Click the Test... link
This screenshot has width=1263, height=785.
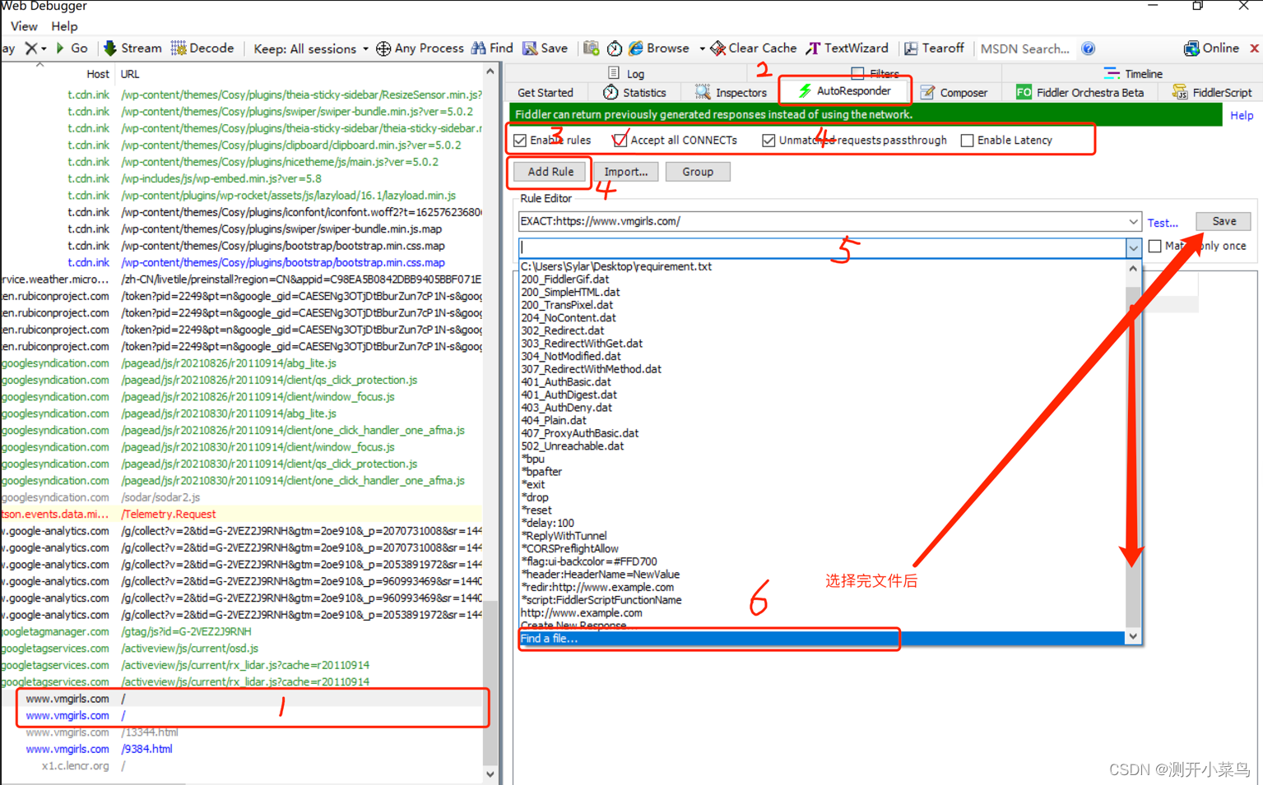click(1163, 223)
